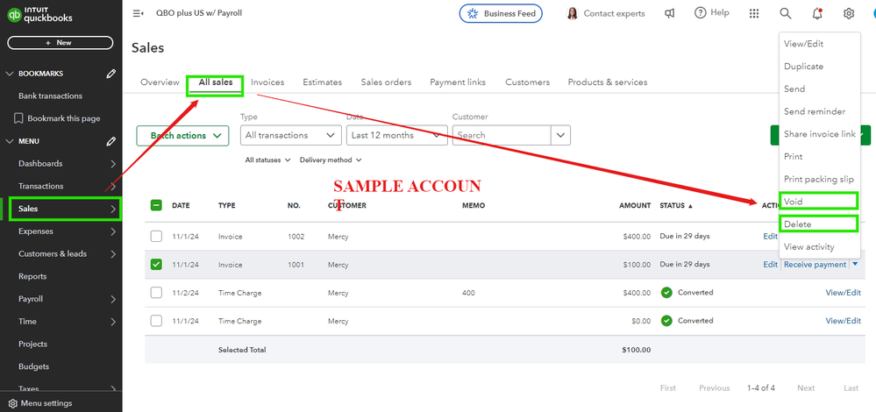This screenshot has width=876, height=412.
Task: Click the + New button
Action: pyautogui.click(x=61, y=42)
